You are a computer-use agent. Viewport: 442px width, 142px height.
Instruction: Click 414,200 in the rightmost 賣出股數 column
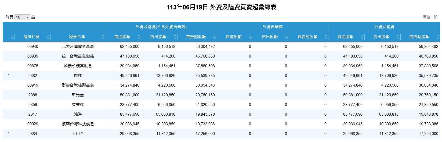[392, 56]
